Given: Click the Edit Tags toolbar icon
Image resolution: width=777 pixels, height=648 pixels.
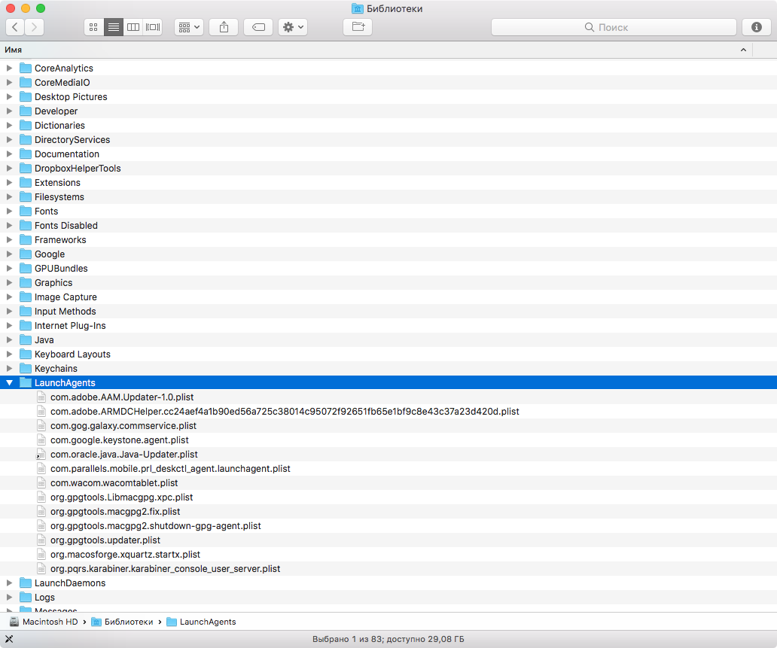Looking at the screenshot, I should pos(258,27).
